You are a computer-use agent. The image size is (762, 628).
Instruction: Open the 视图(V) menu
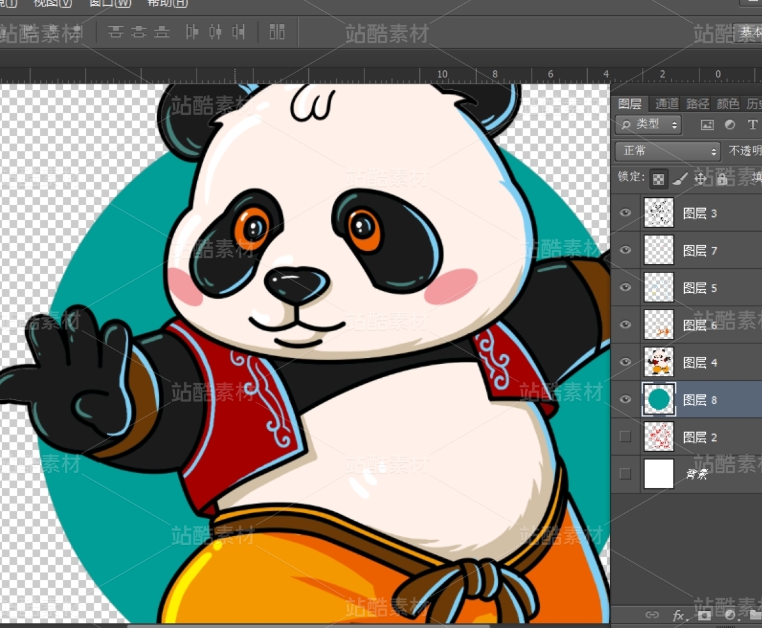click(x=52, y=3)
